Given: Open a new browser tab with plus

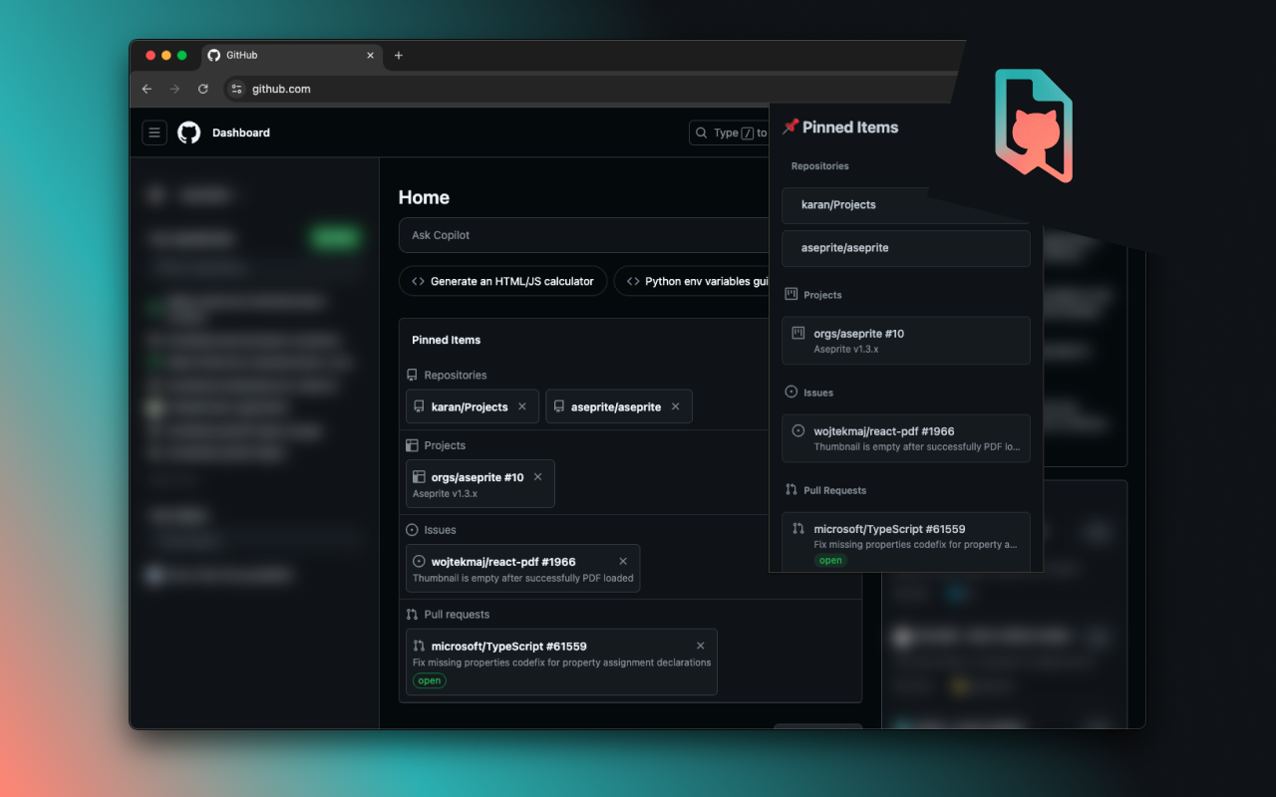Looking at the screenshot, I should (399, 56).
